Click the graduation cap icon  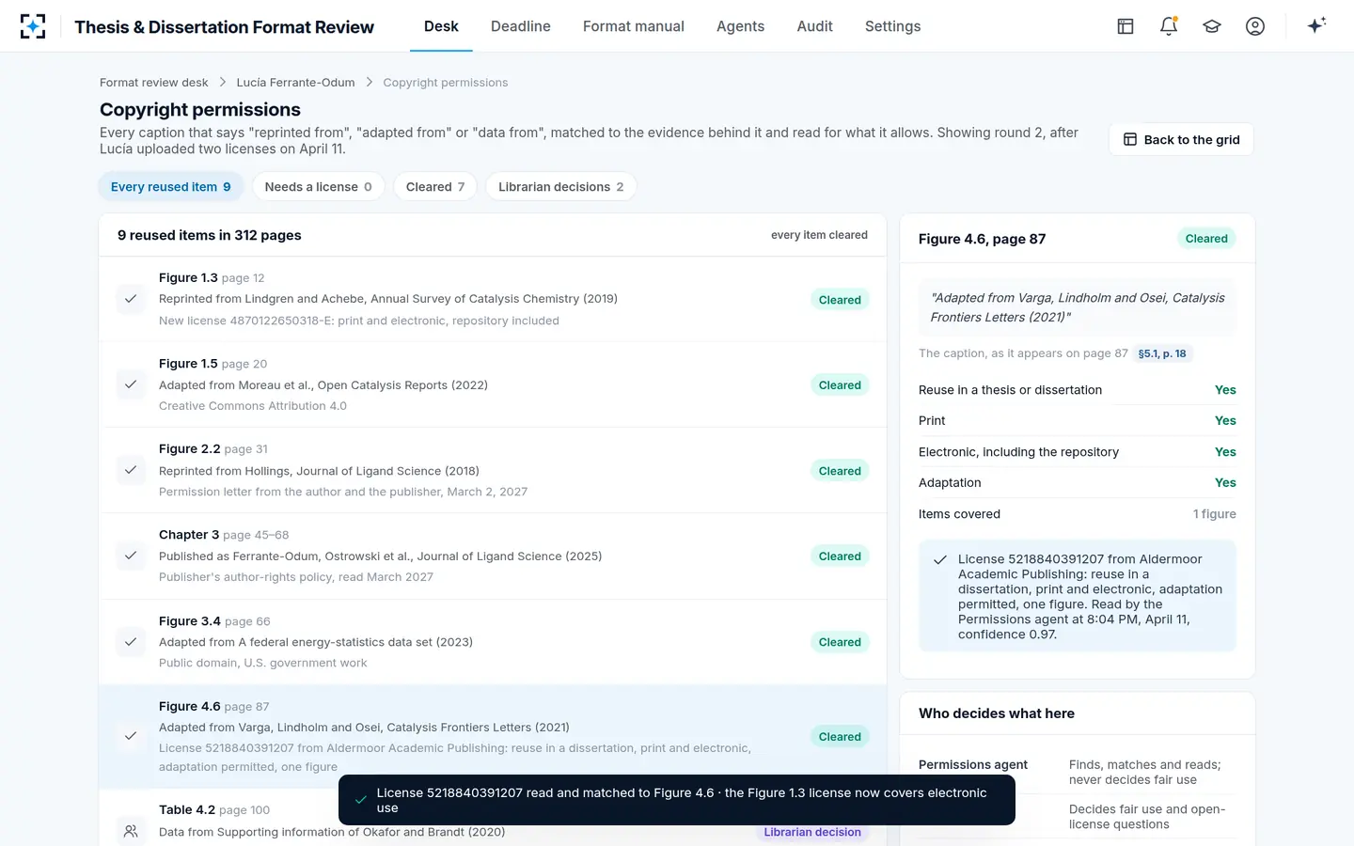[x=1212, y=26]
